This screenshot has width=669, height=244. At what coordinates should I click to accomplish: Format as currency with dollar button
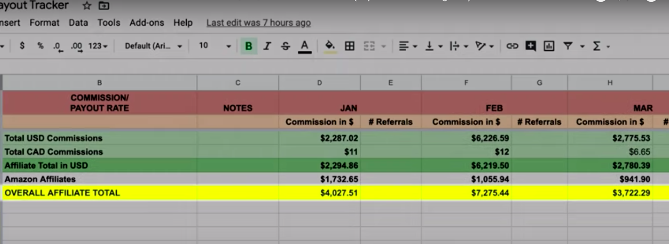pos(22,46)
